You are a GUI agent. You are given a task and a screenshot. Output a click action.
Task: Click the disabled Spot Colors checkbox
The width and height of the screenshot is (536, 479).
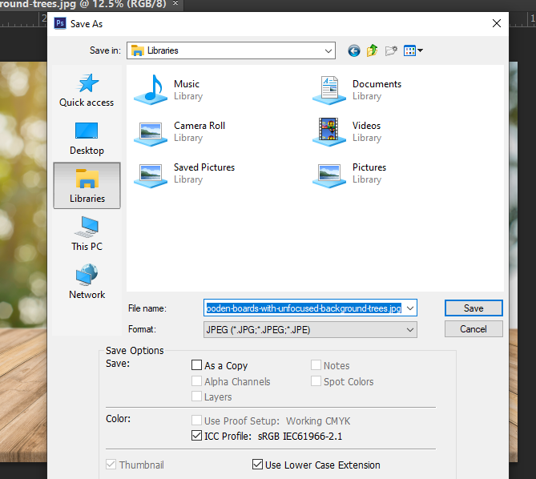316,380
